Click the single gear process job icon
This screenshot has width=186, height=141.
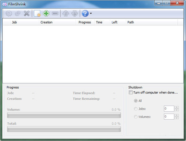point(9,14)
